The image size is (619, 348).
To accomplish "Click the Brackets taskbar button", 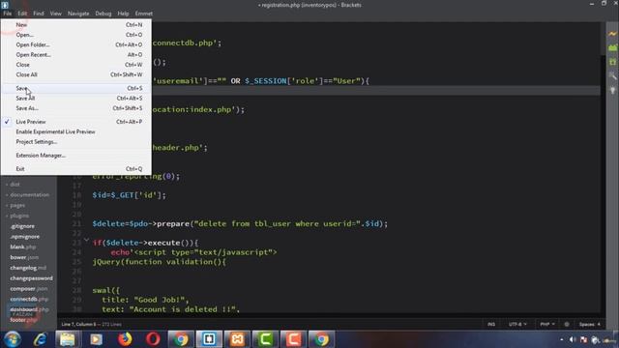I will 209,339.
